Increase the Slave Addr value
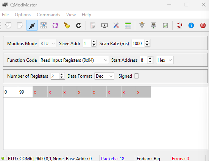The height and width of the screenshot is (161, 209). point(94,42)
